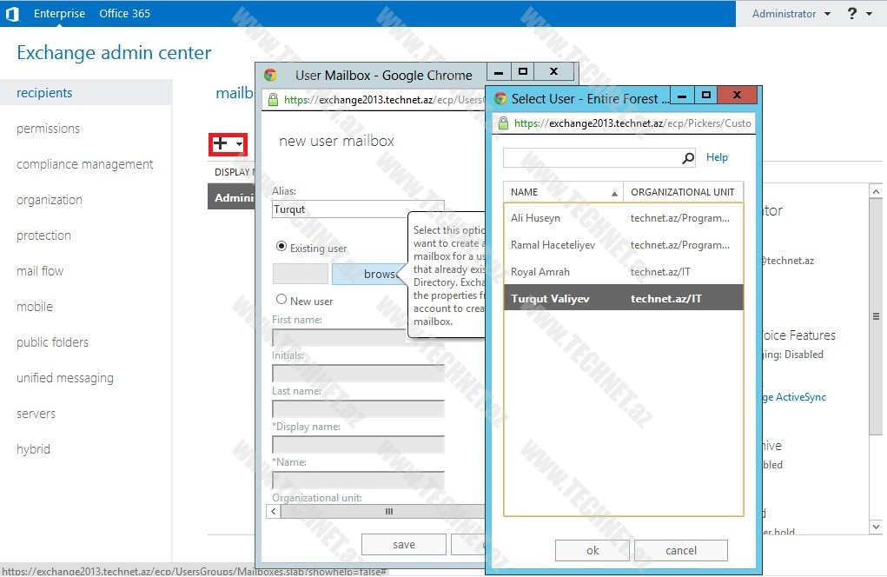Viewport: 887px width, 577px height.
Task: Sort the list by the NAME column header
Action: click(562, 192)
